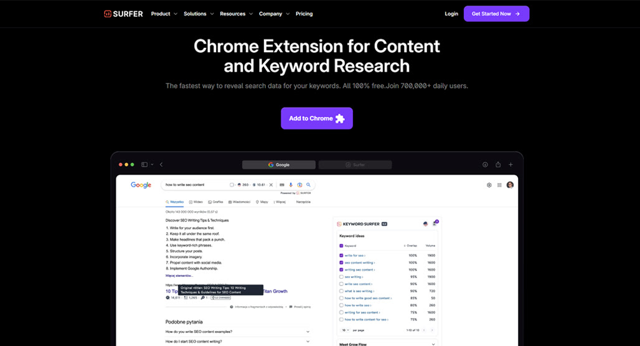The width and height of the screenshot is (640, 346).
Task: Expand 'How do I start SEO content writing?'
Action: click(x=238, y=342)
